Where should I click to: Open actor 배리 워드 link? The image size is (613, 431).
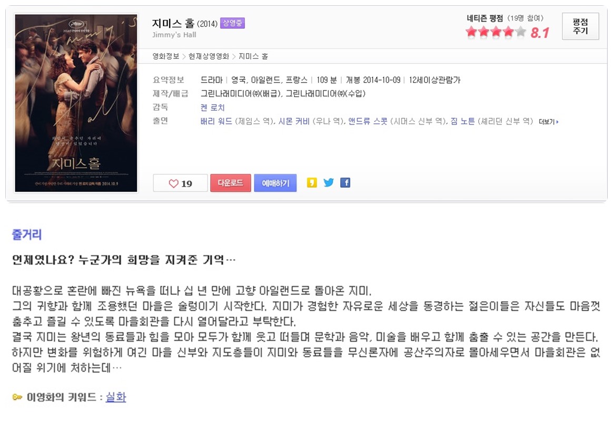216,121
